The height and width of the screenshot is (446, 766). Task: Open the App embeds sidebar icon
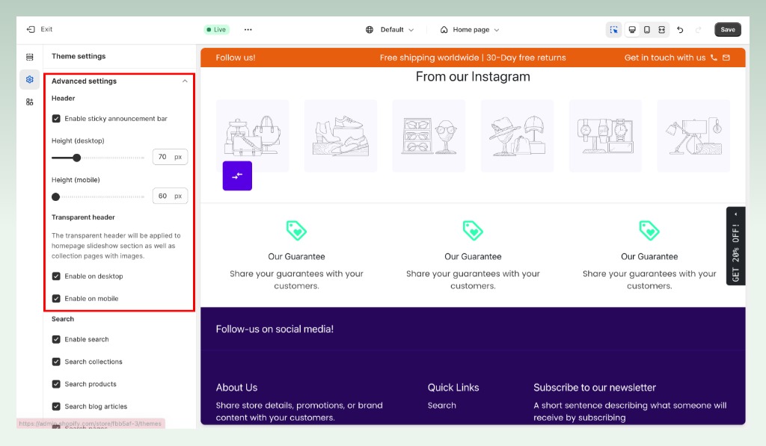(30, 102)
